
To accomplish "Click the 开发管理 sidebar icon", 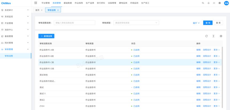I will point(2,23).
